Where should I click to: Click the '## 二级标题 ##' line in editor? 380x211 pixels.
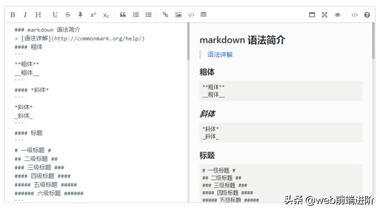(x=36, y=159)
